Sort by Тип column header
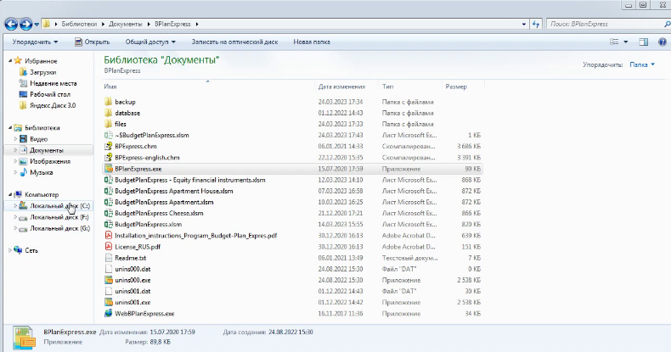 387,87
